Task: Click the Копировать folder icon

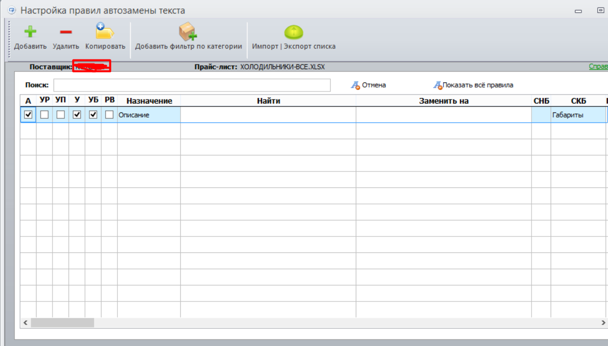Action: (x=105, y=31)
